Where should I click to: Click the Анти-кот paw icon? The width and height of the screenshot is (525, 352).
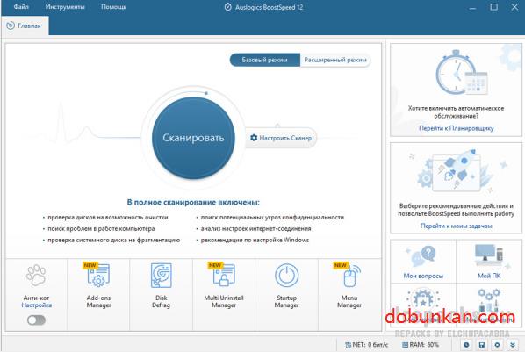[x=36, y=275]
